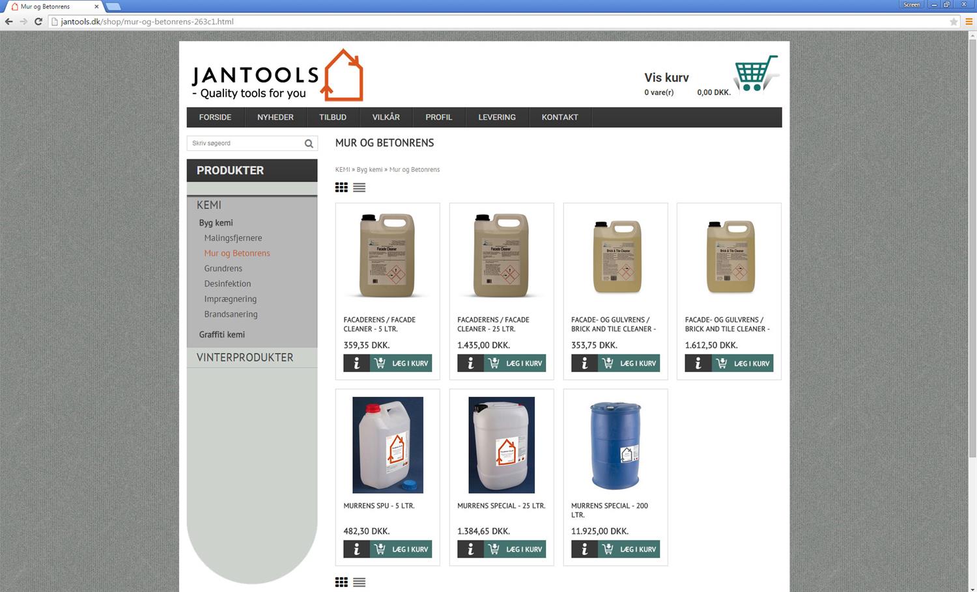This screenshot has width=977, height=592.
Task: Click the browser reload icon
Action: (38, 21)
